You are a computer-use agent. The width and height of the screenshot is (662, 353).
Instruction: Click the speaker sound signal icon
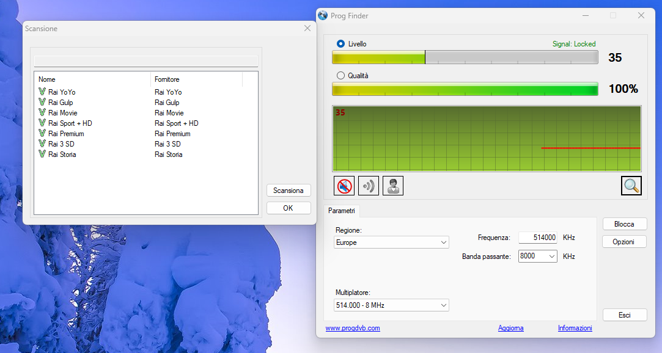(x=369, y=186)
